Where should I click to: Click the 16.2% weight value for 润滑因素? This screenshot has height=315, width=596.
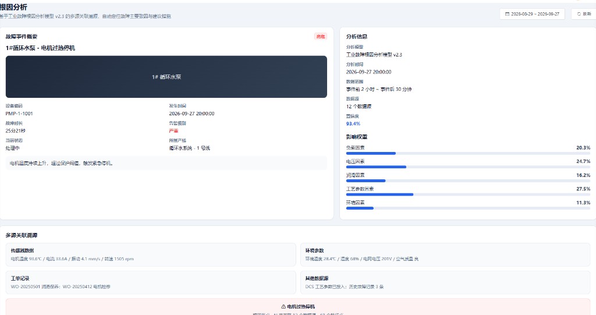583,175
